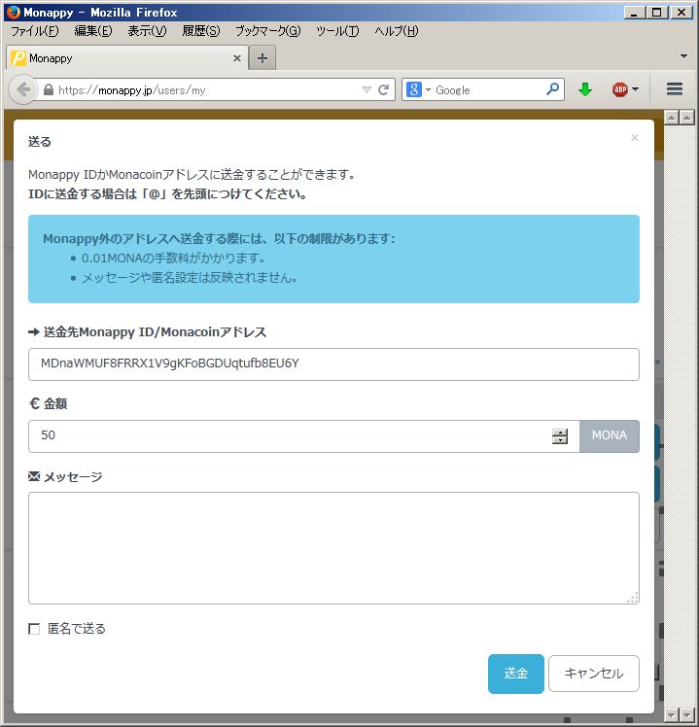Open the 履歴(S) menu
This screenshot has width=699, height=727.
pos(201,31)
